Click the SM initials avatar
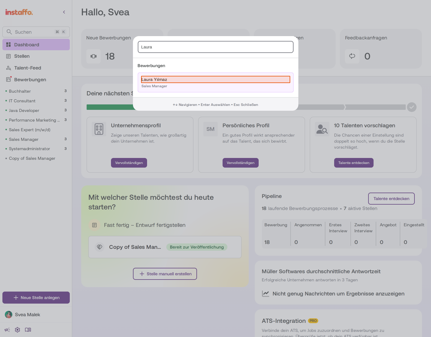This screenshot has height=337, width=431. [211, 129]
